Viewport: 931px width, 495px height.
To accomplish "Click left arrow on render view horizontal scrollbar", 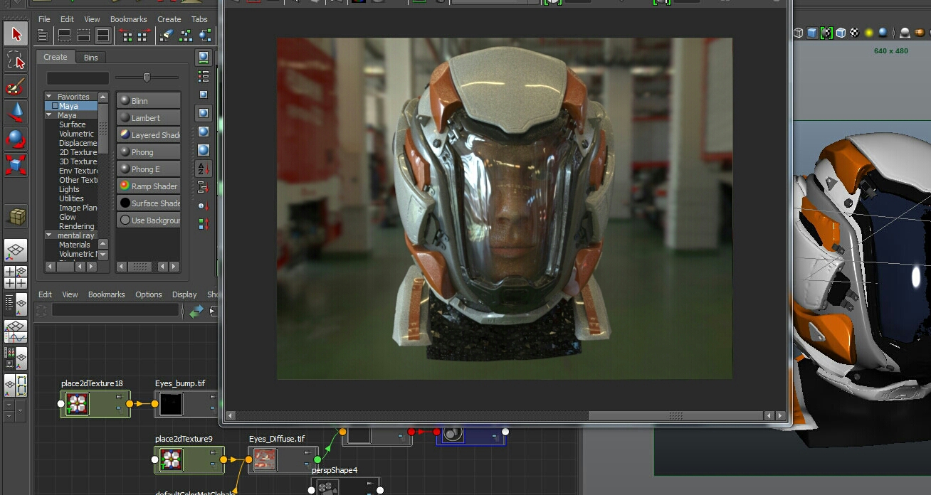I will coord(230,415).
